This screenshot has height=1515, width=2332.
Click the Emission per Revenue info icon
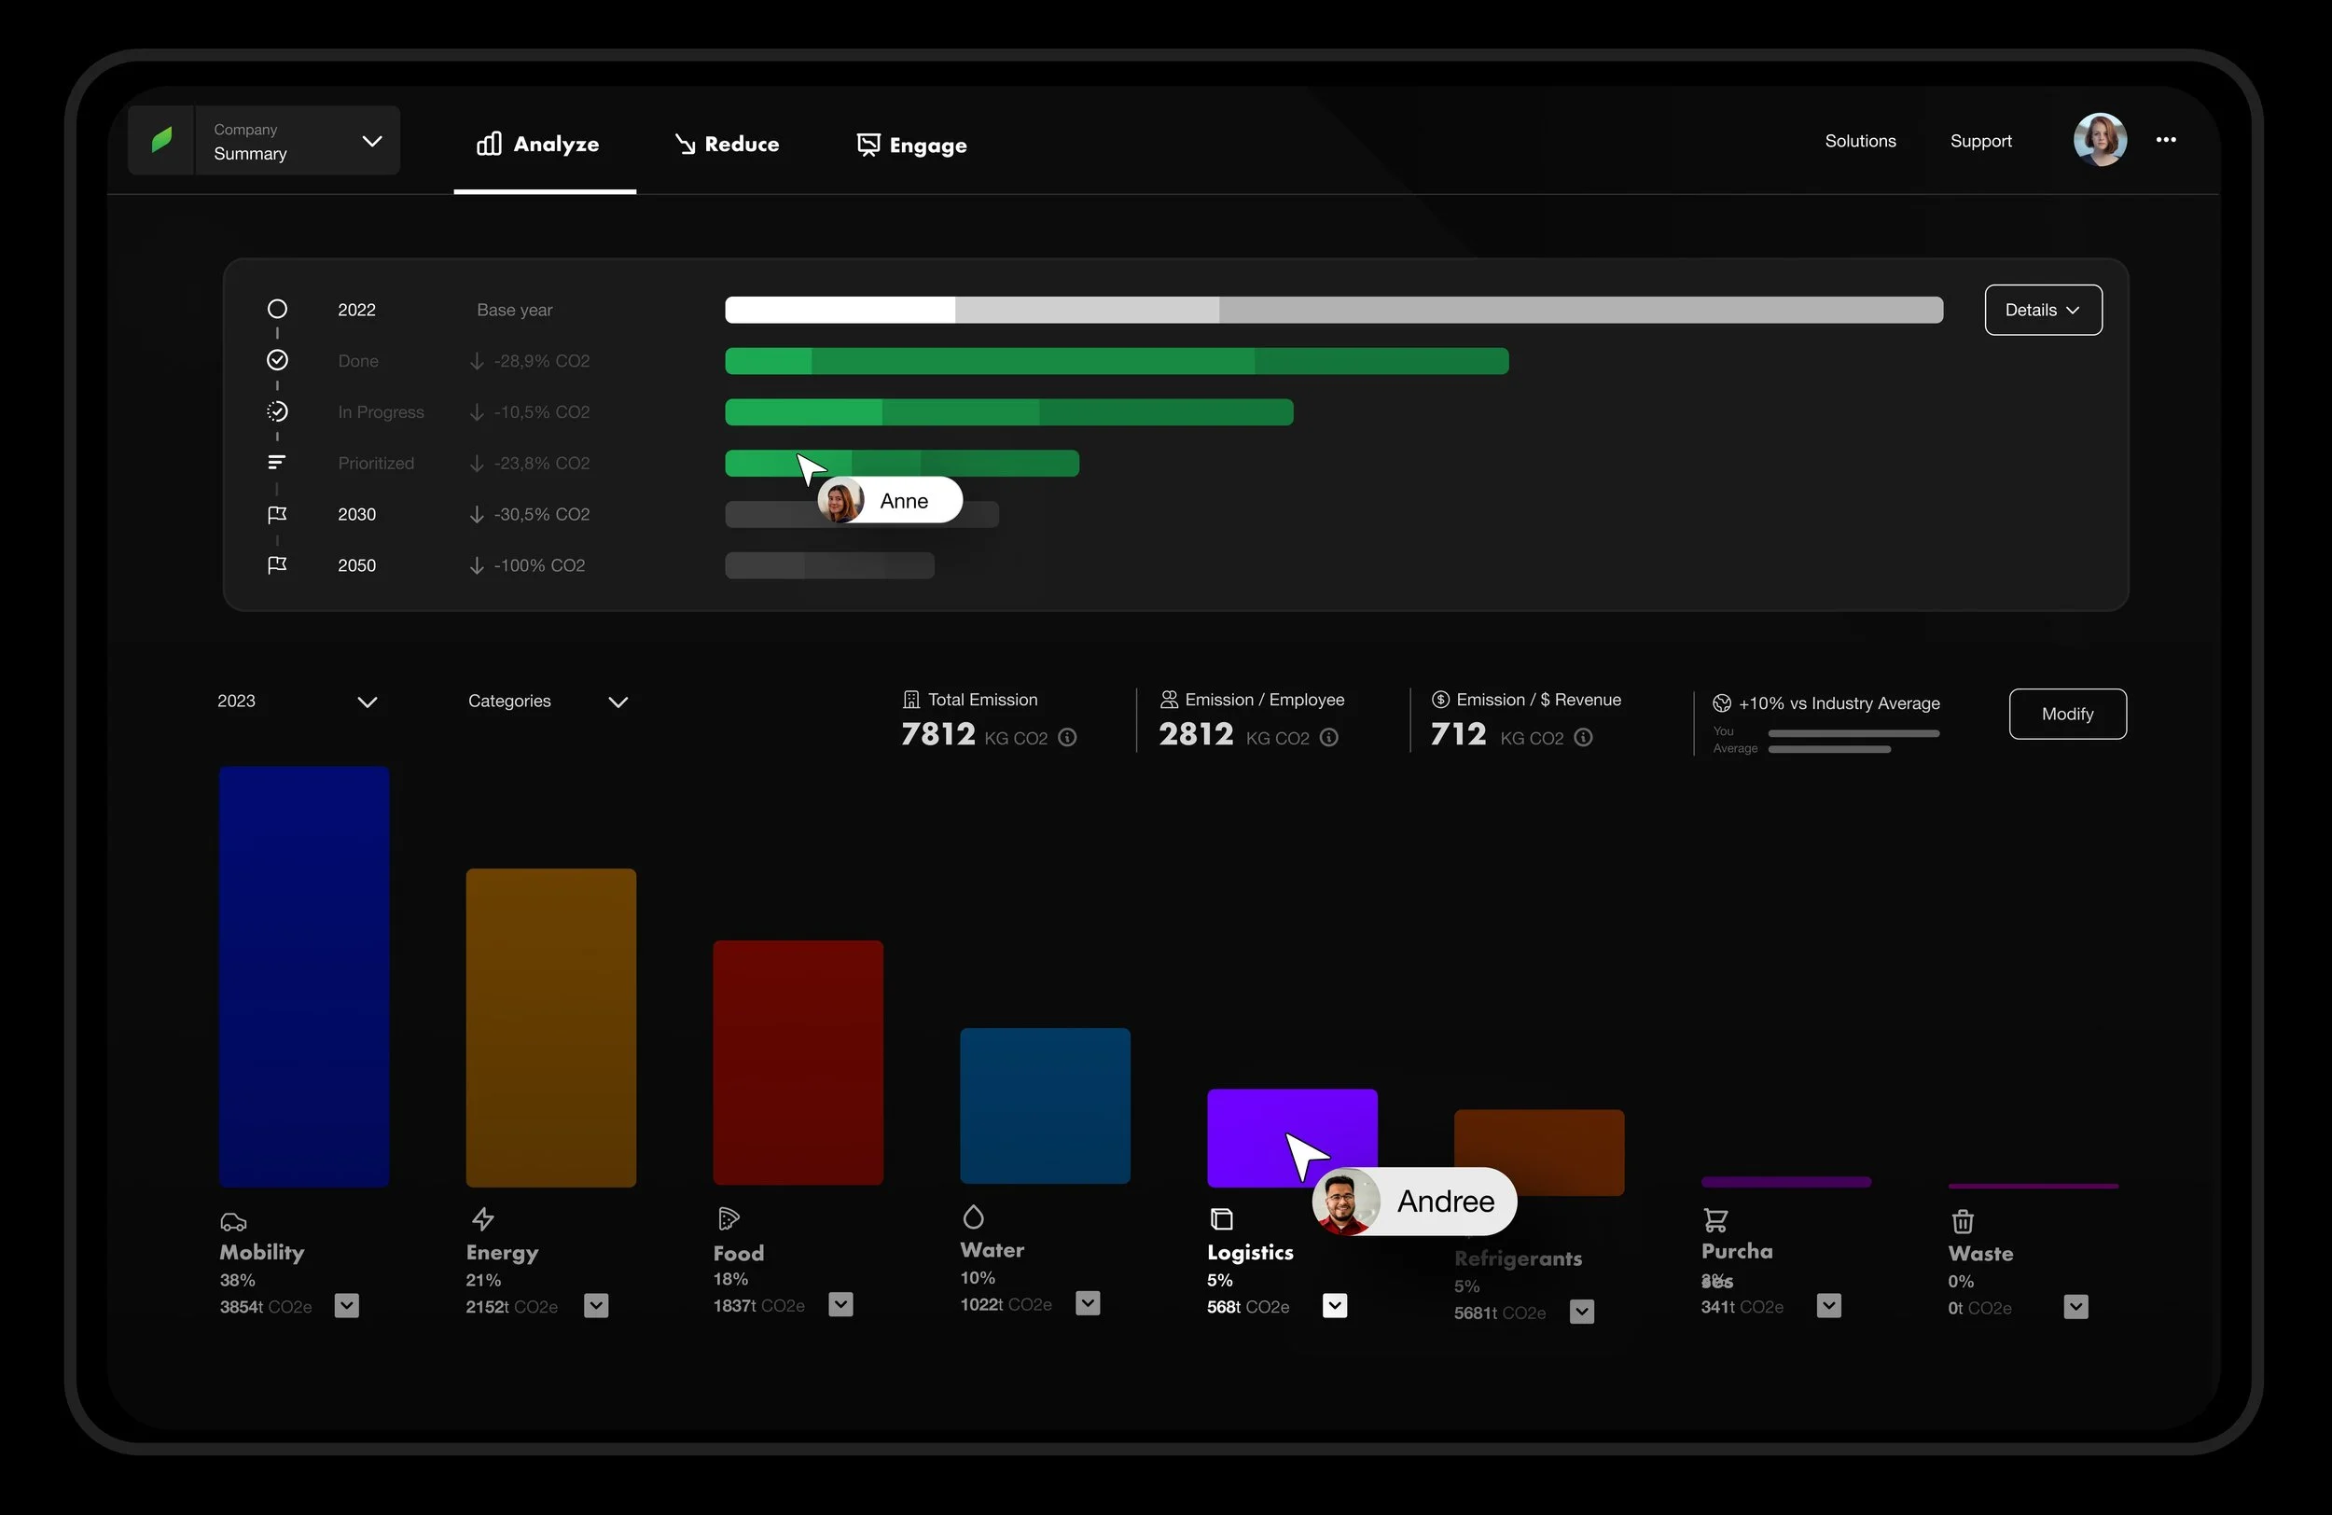coord(1583,737)
